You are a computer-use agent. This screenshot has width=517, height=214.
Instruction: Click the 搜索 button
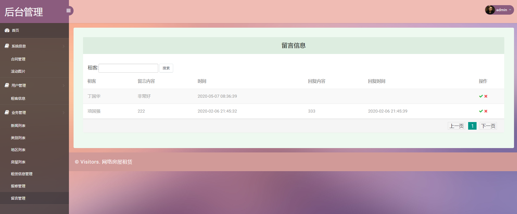tap(166, 68)
